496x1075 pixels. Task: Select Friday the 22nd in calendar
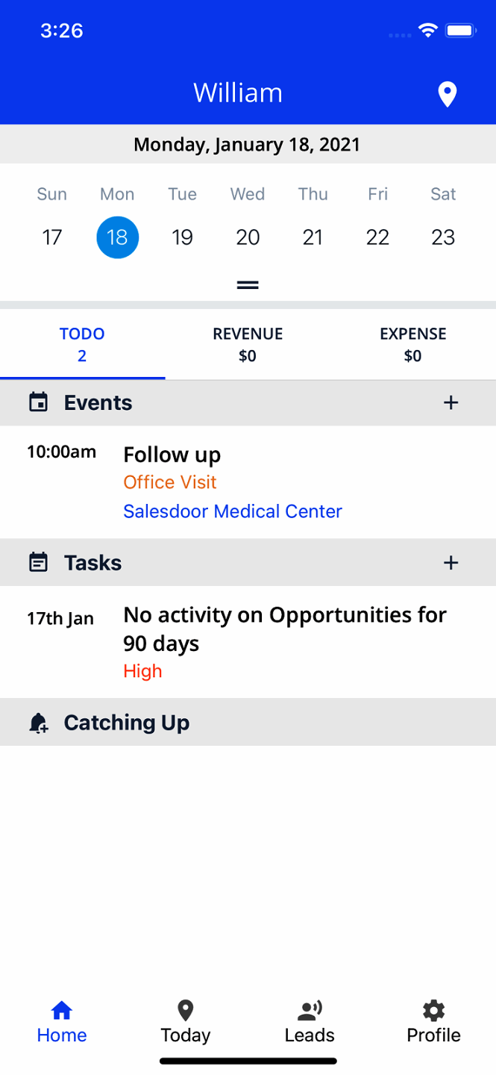(x=377, y=237)
